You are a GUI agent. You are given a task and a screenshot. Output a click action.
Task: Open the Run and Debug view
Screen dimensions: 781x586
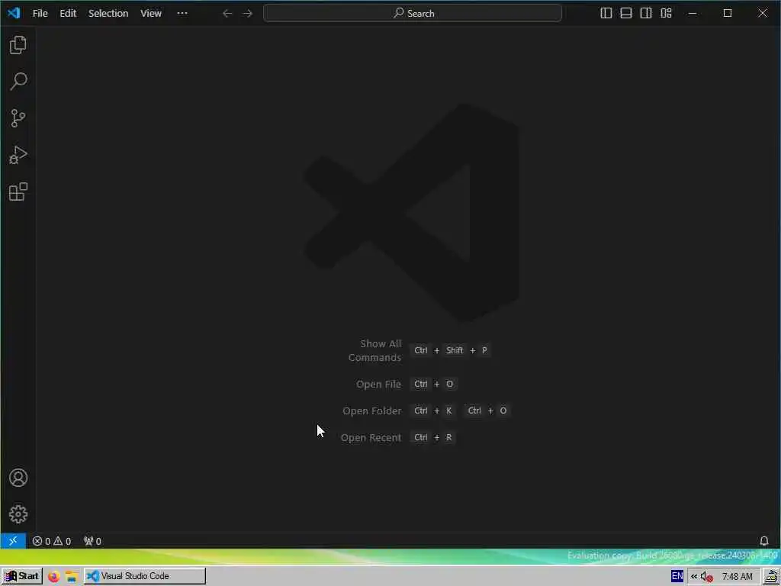click(18, 155)
